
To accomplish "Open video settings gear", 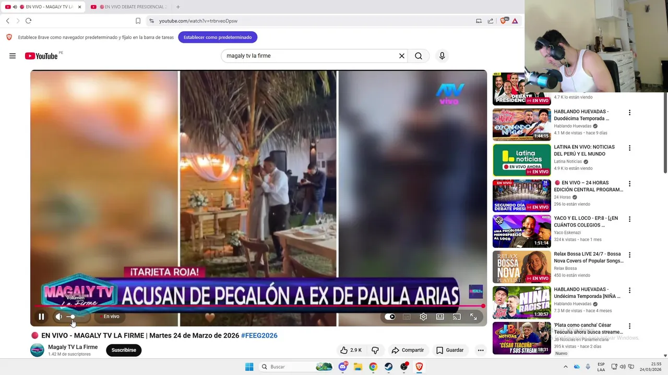I will pos(423,317).
